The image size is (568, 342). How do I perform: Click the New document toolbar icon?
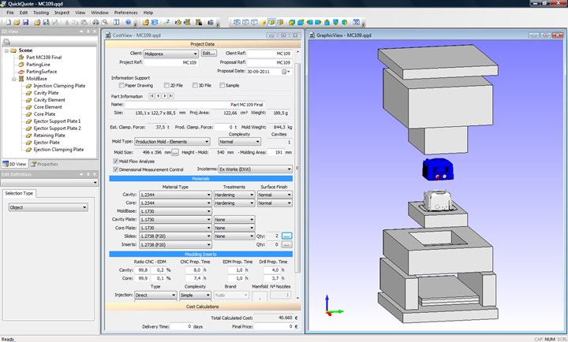coord(9,22)
